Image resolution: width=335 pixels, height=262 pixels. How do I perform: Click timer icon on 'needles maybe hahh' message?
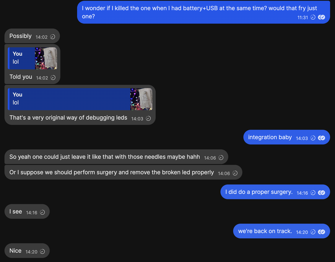pos(221,158)
